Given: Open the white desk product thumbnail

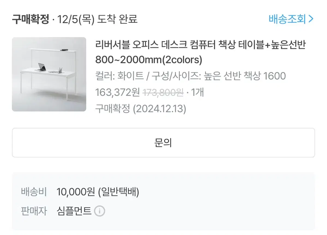Looking at the screenshot, I should 49,74.
